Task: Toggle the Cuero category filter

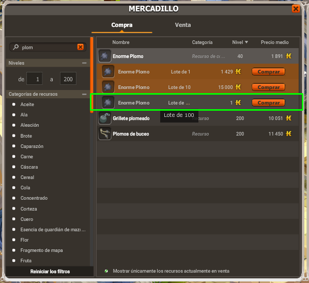Action: click(14, 219)
